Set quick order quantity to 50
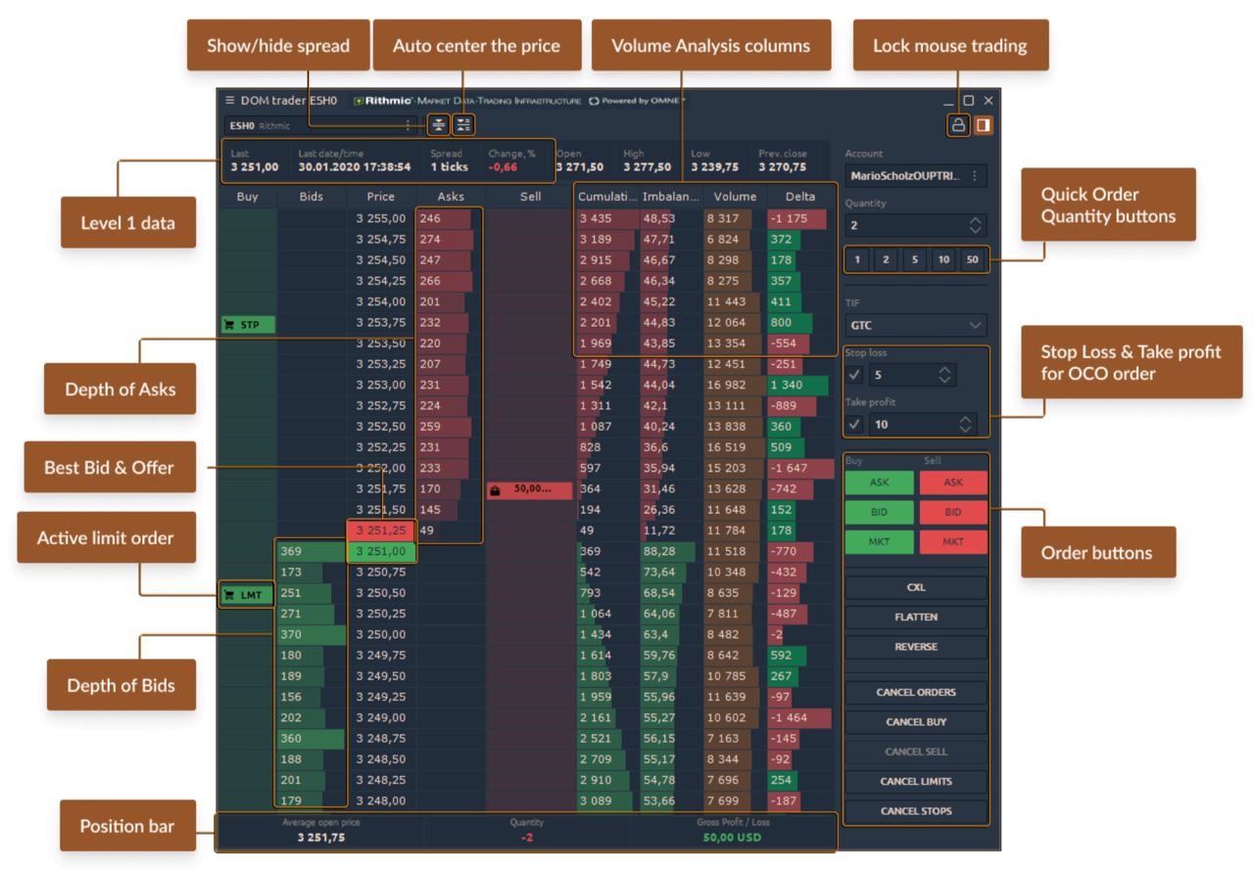 (x=972, y=259)
